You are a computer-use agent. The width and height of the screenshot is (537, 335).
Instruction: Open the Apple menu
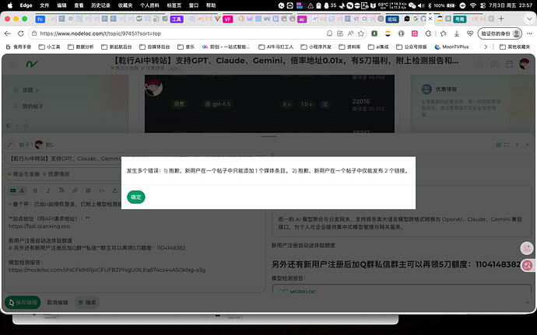point(10,5)
